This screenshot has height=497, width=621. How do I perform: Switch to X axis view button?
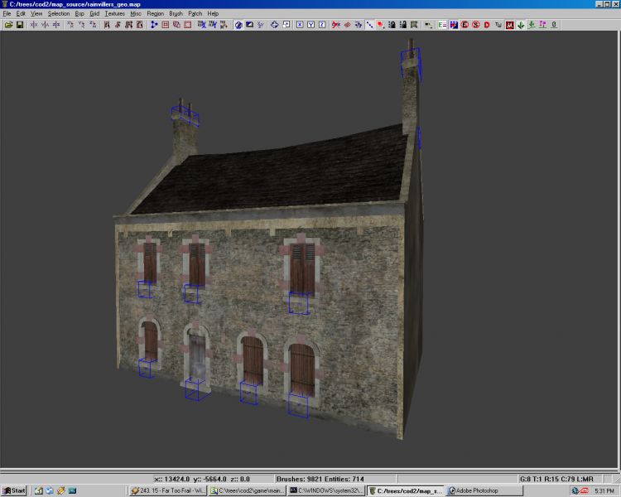coord(300,25)
